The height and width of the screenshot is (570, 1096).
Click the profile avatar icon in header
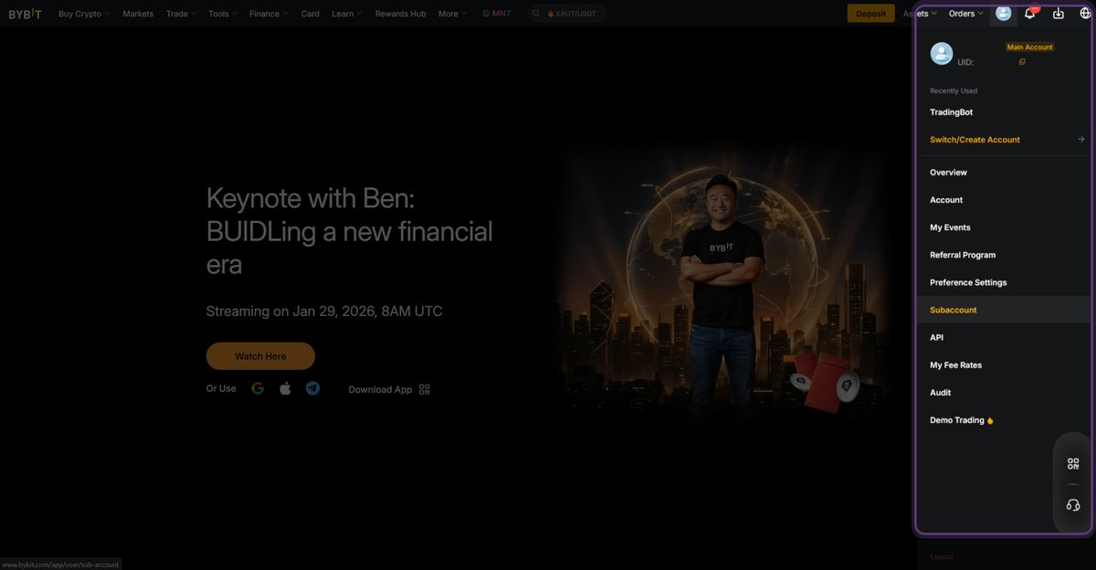1004,13
